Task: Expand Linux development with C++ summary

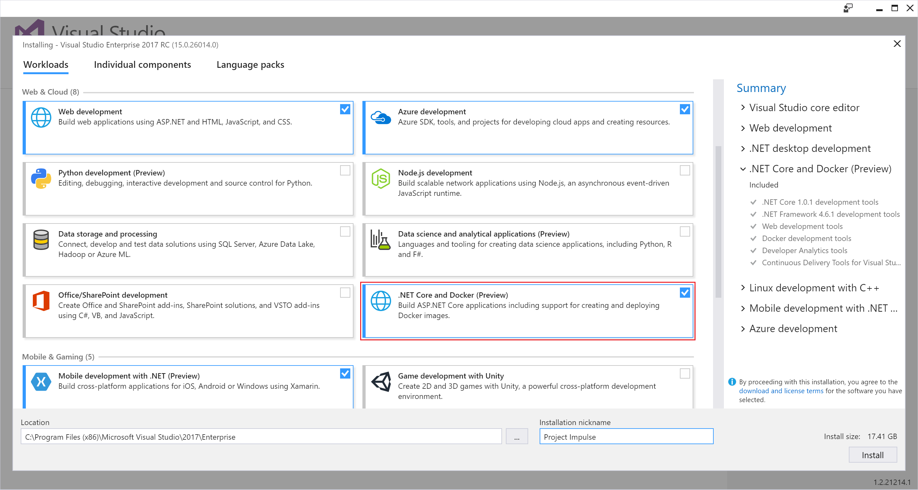Action: pos(743,288)
